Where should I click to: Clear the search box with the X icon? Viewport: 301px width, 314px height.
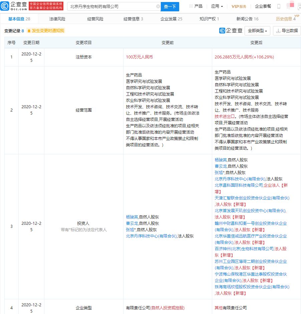[x=158, y=6]
